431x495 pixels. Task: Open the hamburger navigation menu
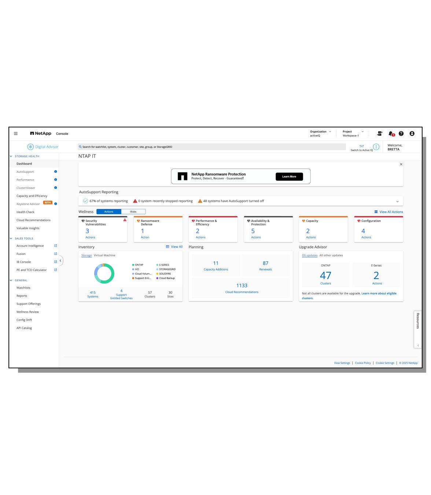coord(16,133)
